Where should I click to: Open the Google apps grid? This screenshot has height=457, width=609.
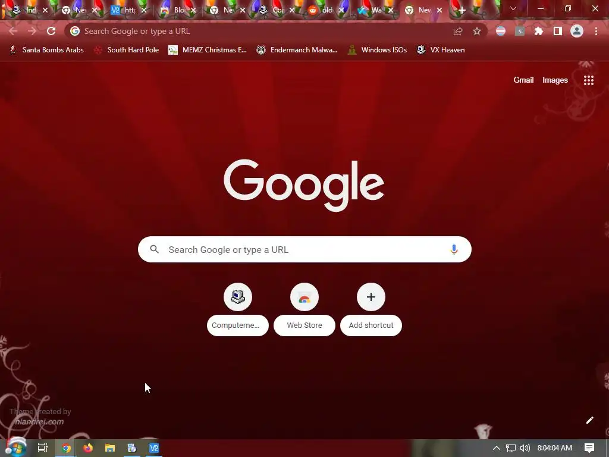tap(589, 80)
